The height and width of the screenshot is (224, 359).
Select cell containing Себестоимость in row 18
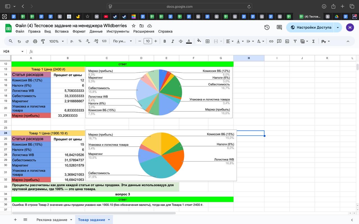pos(31,96)
